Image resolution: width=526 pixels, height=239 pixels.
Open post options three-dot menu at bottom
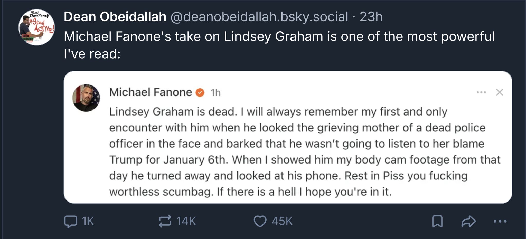(500, 221)
